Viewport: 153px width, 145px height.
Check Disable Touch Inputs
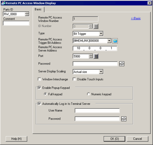click(74, 79)
